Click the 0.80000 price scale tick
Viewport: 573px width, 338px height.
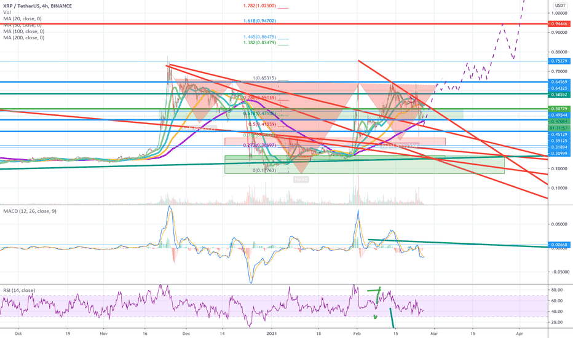(x=559, y=52)
